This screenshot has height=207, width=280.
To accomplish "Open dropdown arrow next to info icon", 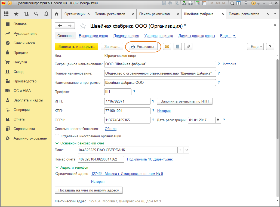I will click(x=259, y=3).
